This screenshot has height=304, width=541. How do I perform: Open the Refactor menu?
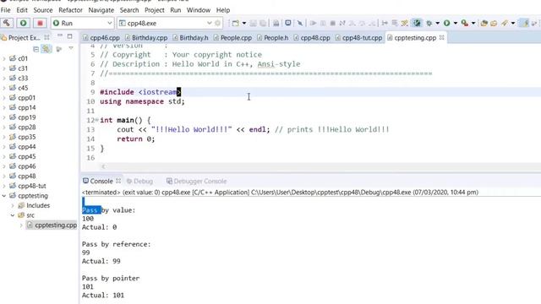70,10
